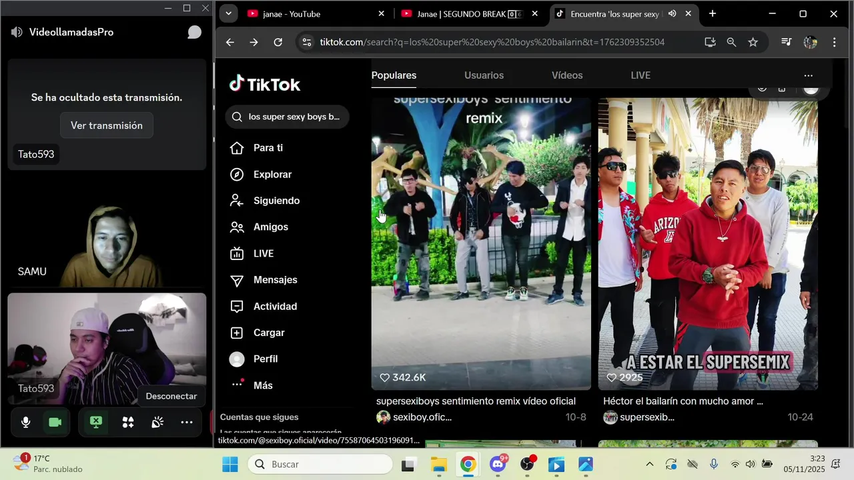Mute microphone in VideollamadasPro call
This screenshot has width=854, height=480.
click(x=26, y=423)
